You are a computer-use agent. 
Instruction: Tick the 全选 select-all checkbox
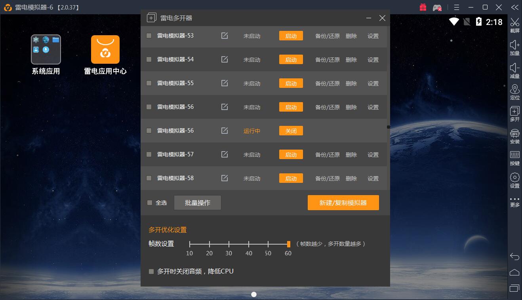[x=150, y=203]
